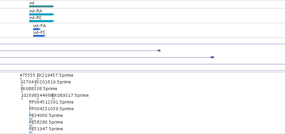Click the vvl gene name label
This screenshot has height=134, width=285.
(x=31, y=3)
